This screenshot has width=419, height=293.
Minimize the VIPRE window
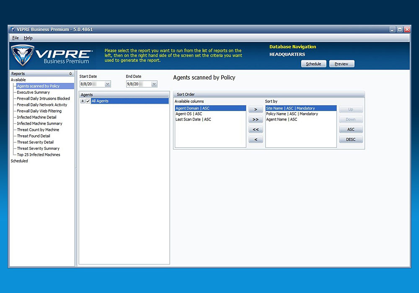tap(392, 29)
